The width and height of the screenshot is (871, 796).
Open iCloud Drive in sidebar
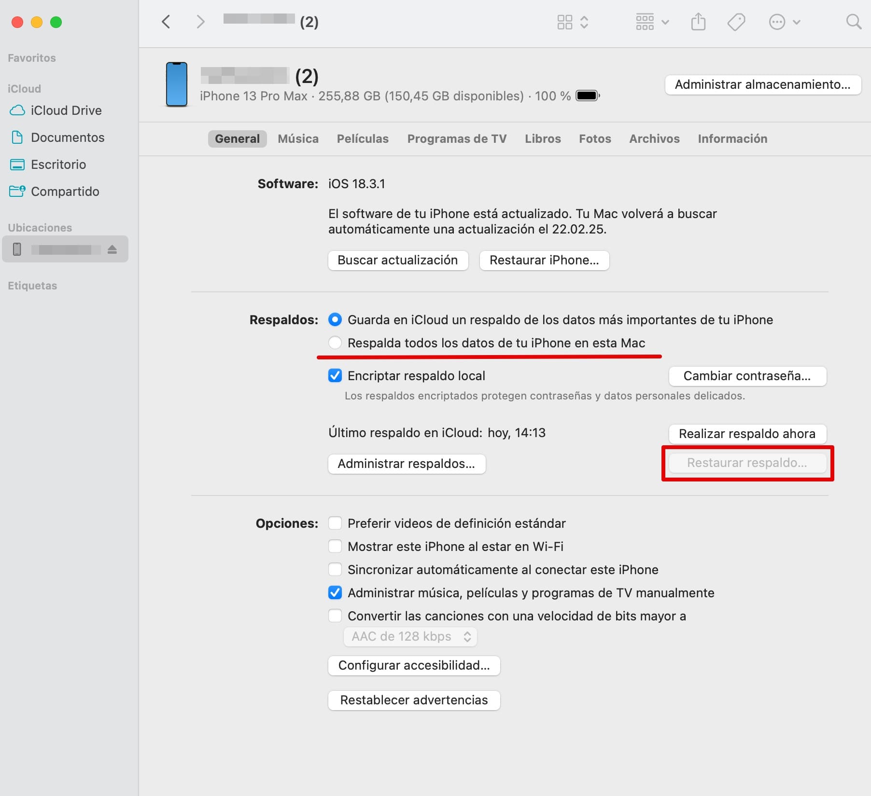click(56, 110)
